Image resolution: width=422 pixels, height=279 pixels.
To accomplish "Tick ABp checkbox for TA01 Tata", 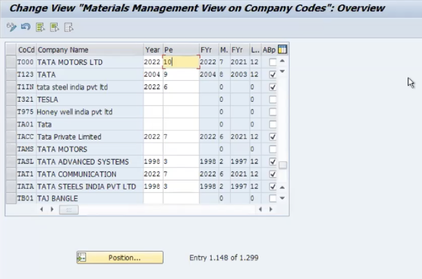I will tap(273, 125).
